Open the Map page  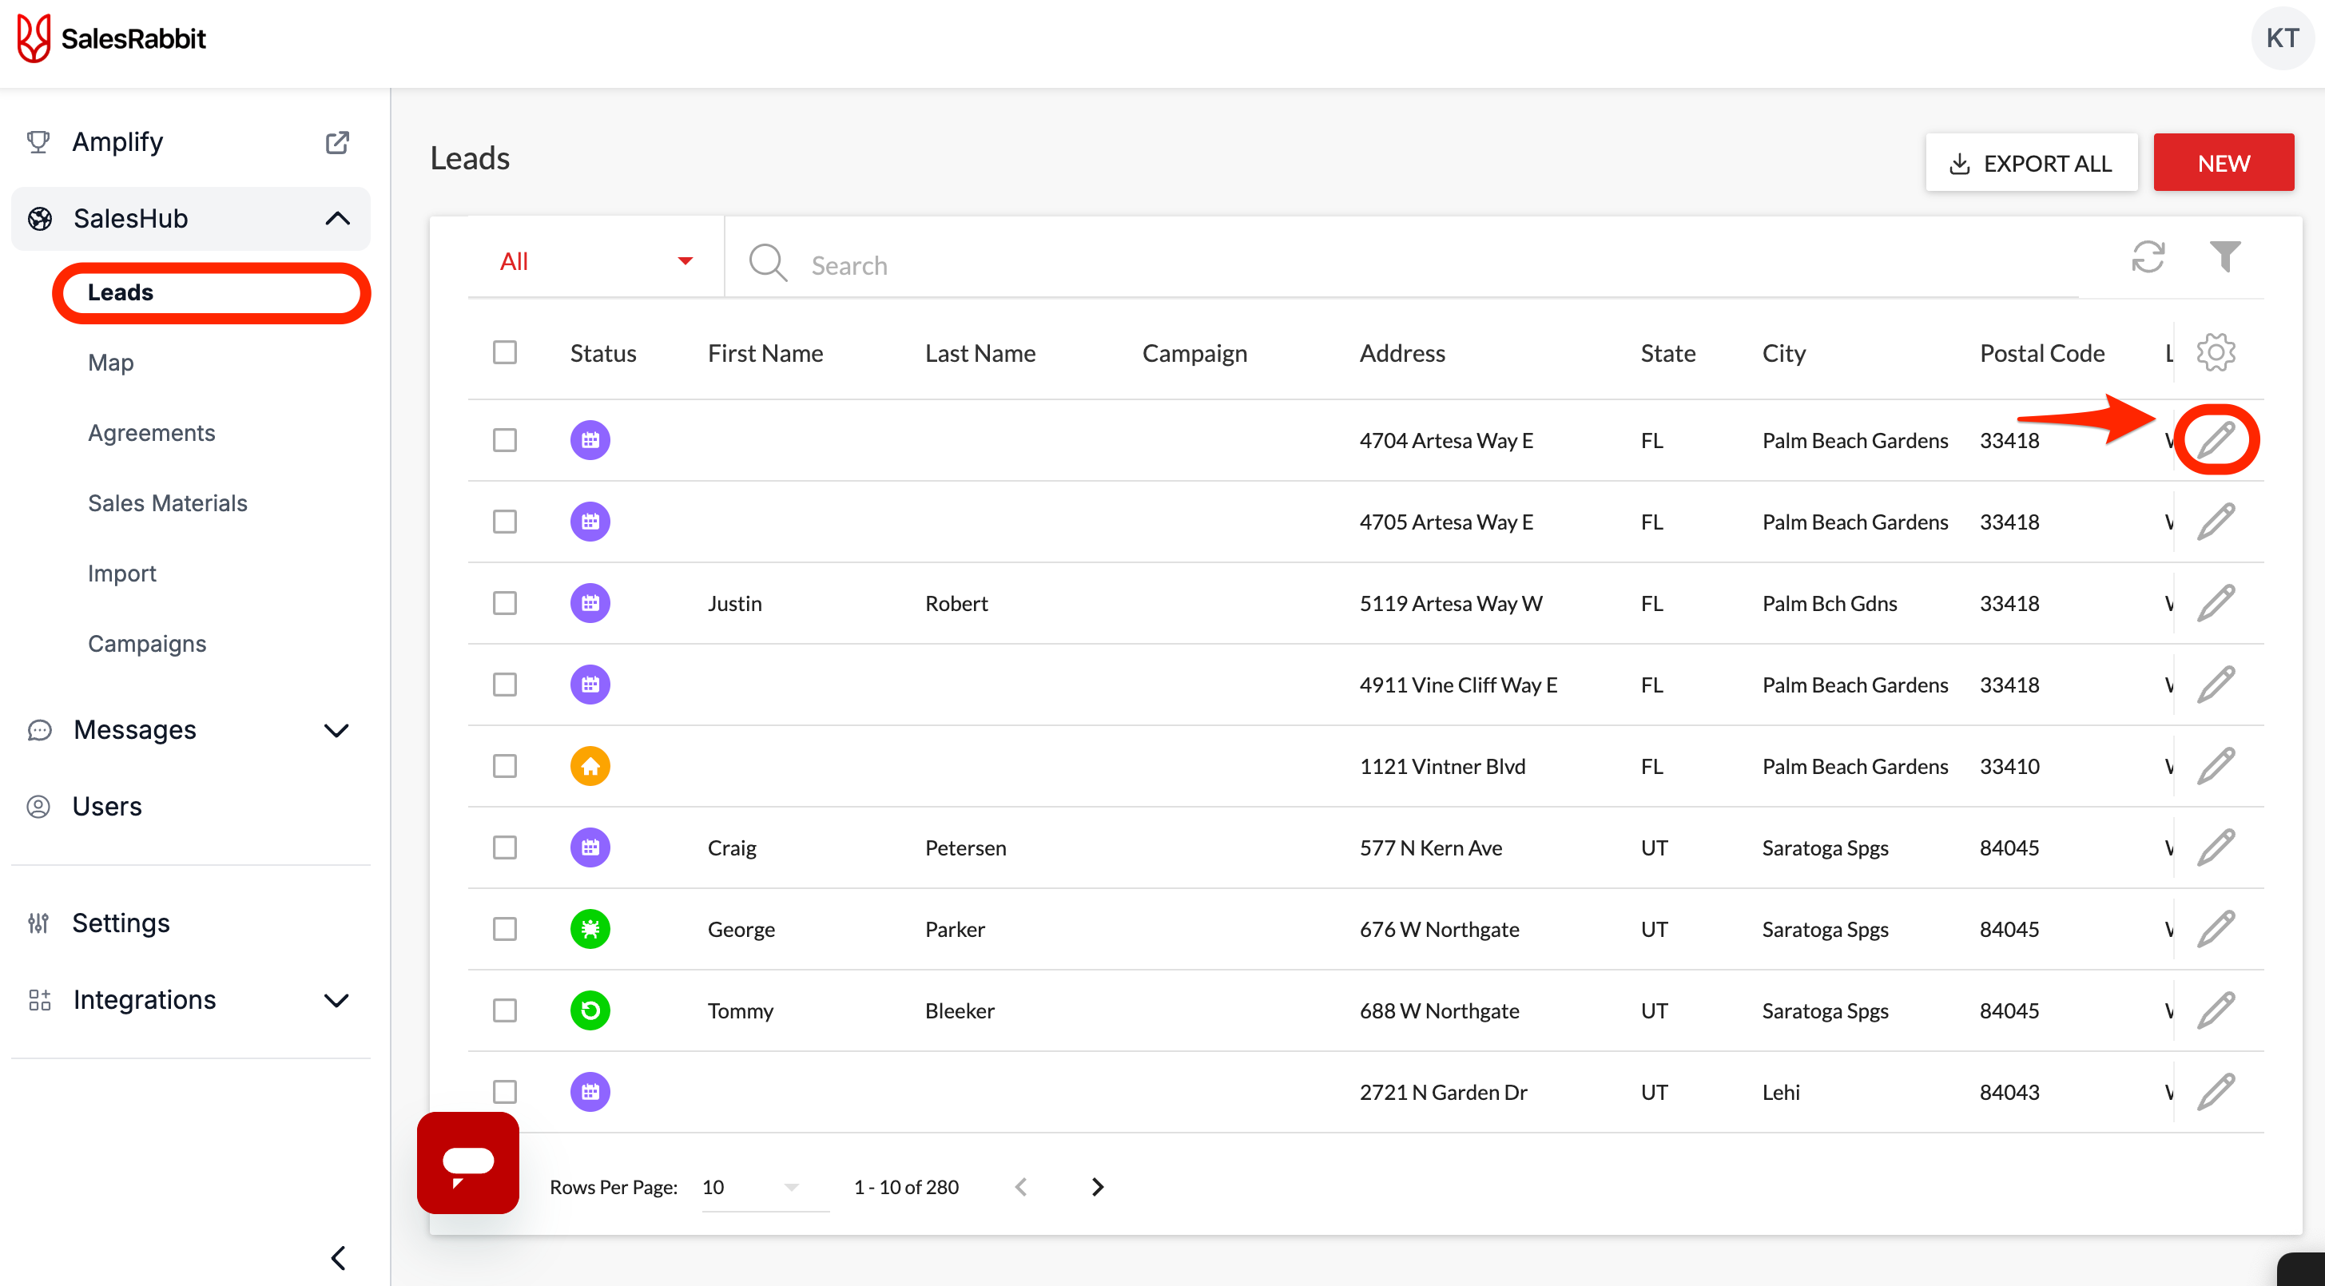[x=111, y=363]
